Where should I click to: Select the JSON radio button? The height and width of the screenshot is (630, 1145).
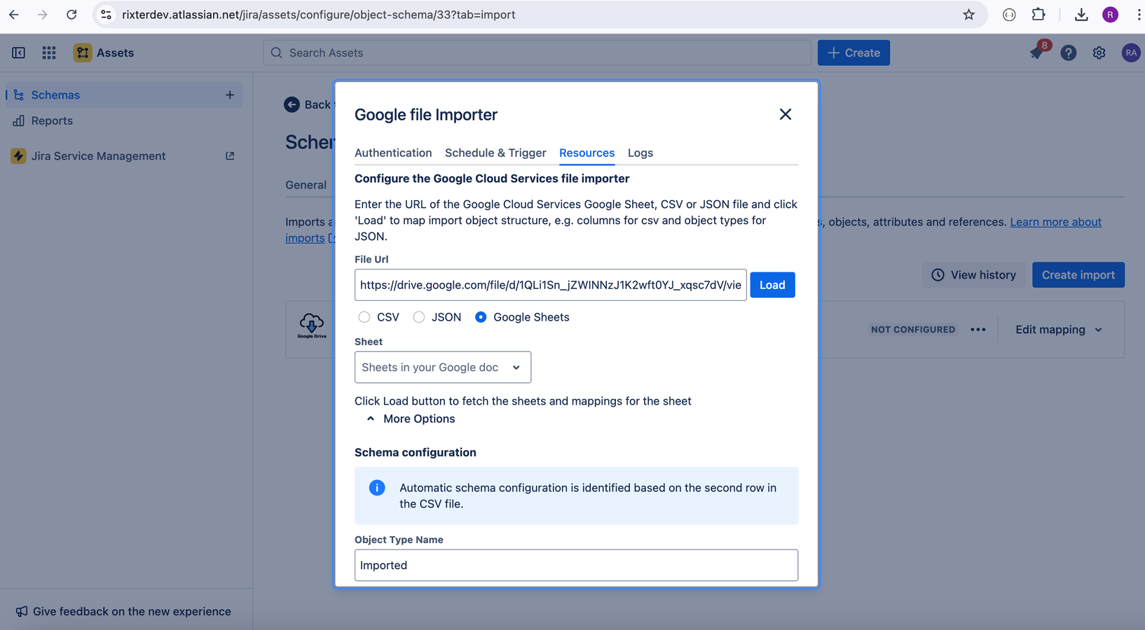(x=419, y=317)
